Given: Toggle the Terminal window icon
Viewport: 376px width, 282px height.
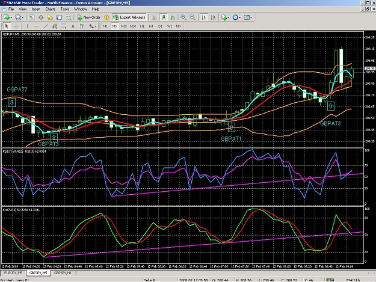Looking at the screenshot, I should (x=59, y=17).
